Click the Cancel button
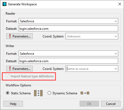 click(x=111, y=104)
